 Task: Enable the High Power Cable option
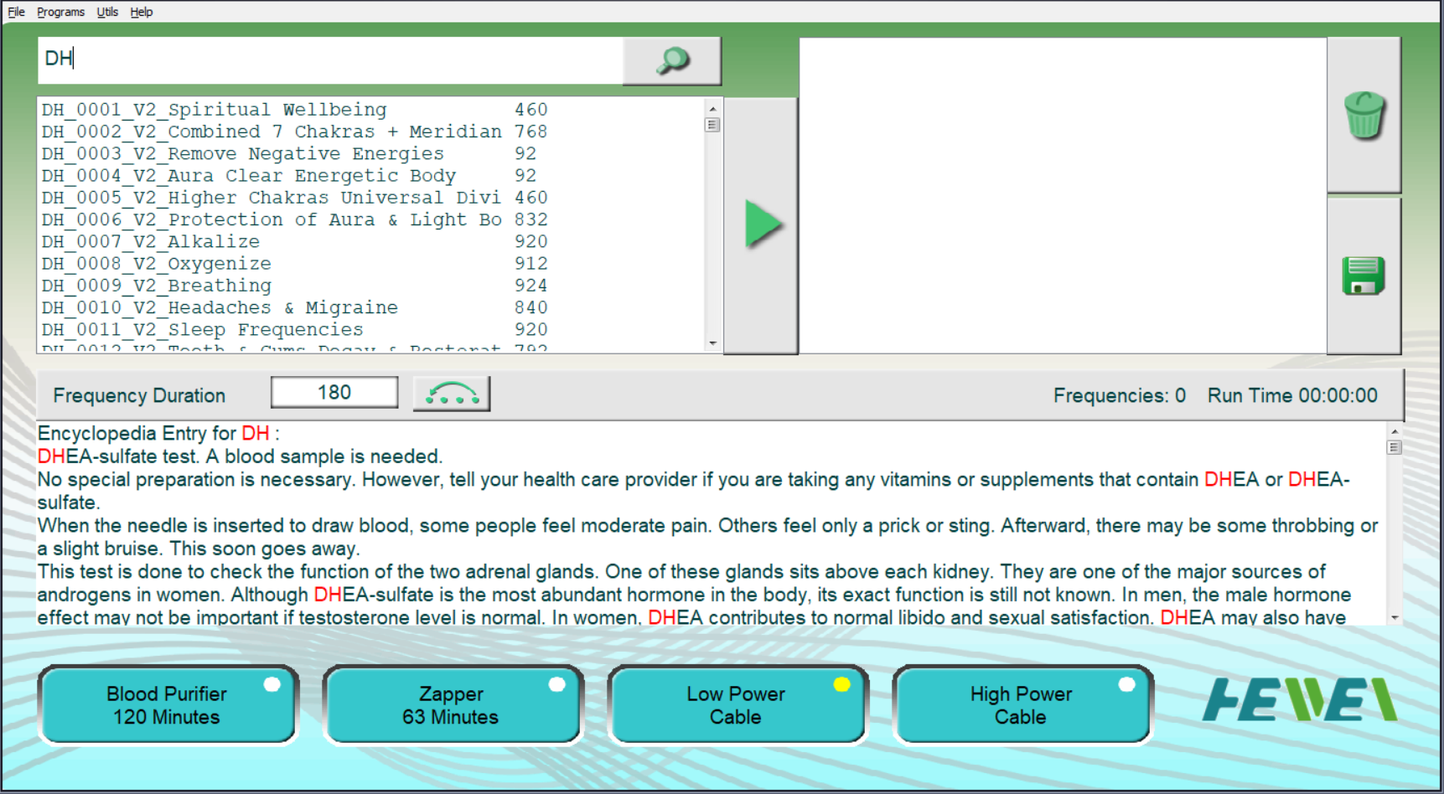pyautogui.click(x=1021, y=705)
